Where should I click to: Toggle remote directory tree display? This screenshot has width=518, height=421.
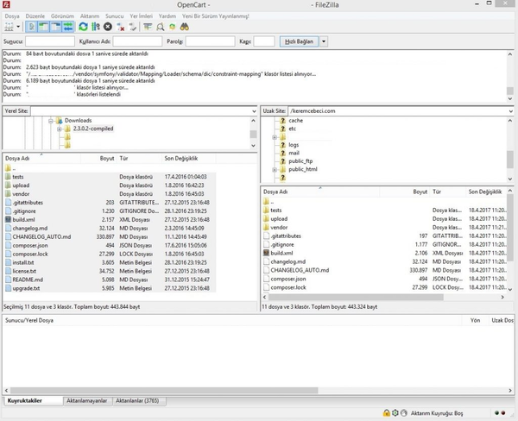coord(55,27)
